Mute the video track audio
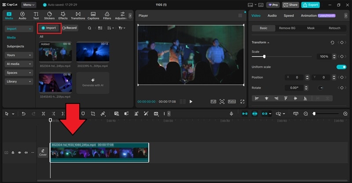352x183 pixels. [26, 153]
